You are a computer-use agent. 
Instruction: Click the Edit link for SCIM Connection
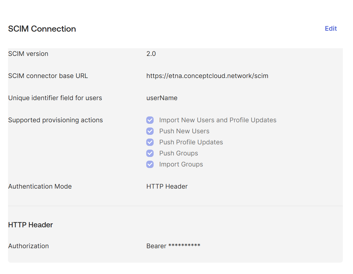pyautogui.click(x=331, y=28)
